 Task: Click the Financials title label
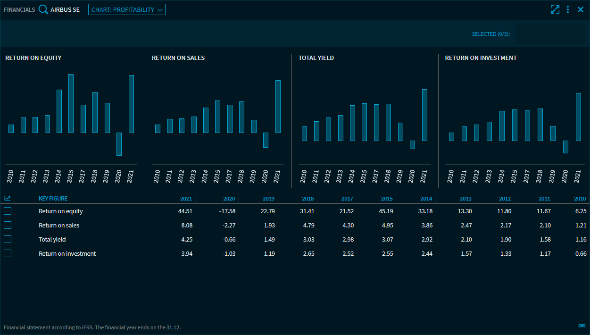coord(19,9)
